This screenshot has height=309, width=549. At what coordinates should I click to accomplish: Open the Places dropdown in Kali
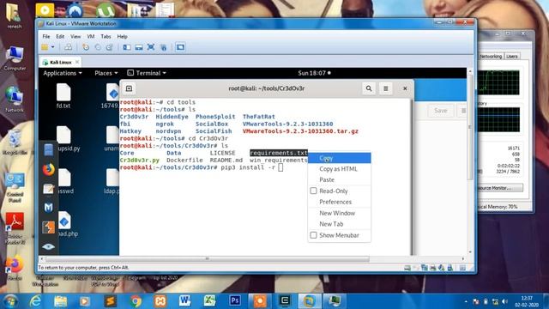pyautogui.click(x=106, y=73)
